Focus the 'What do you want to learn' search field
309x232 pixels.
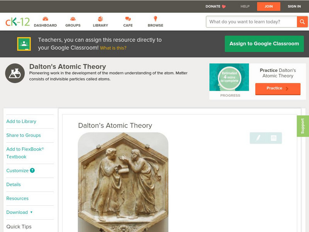pyautogui.click(x=251, y=22)
